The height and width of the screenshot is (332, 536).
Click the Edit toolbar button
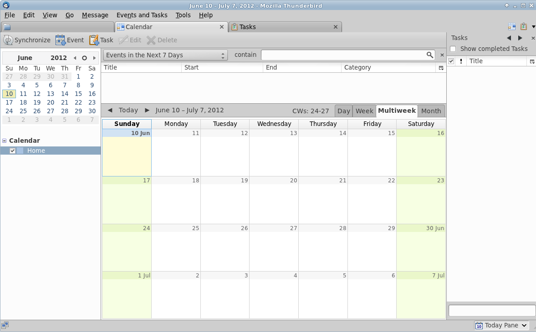click(130, 40)
